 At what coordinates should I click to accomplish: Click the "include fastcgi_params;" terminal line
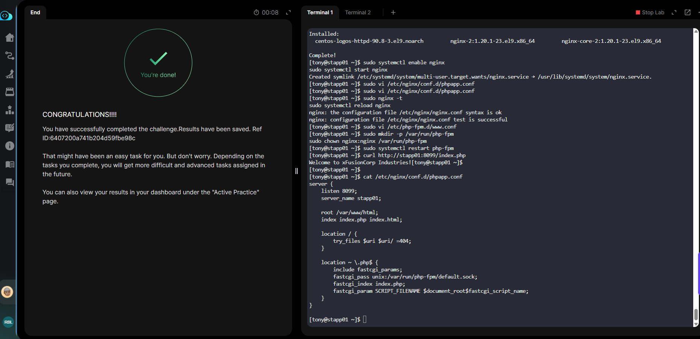(x=368, y=269)
